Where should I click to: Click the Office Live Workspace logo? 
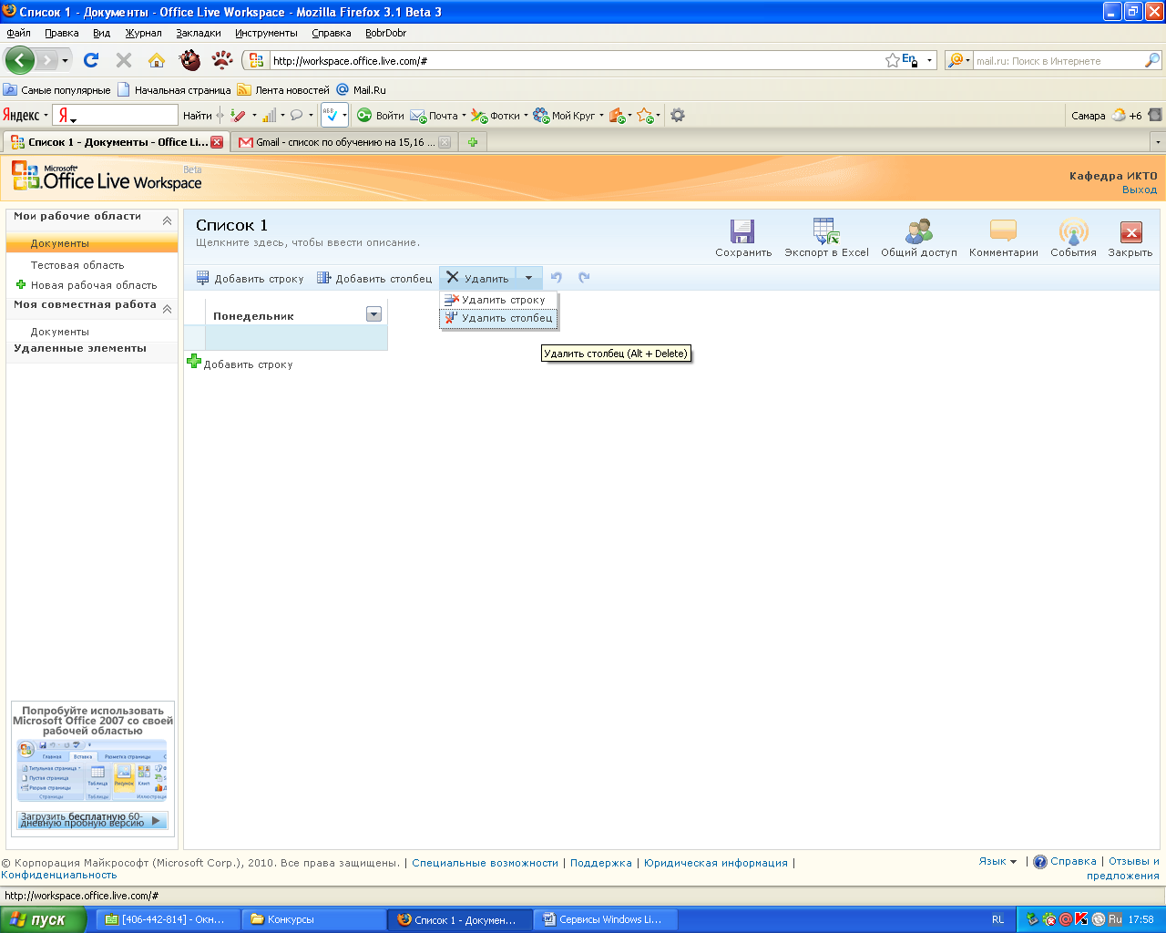point(107,177)
